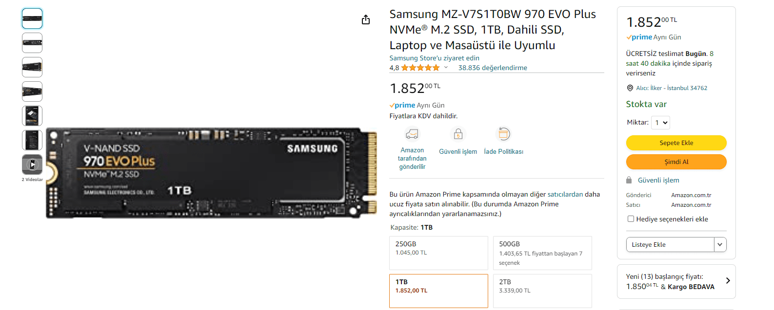This screenshot has height=310, width=774.
Task: Click the delivery location pin icon
Action: click(630, 88)
